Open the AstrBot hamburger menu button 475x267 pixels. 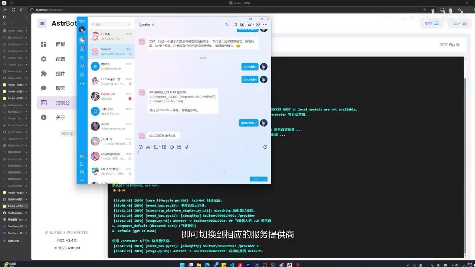tap(42, 23)
